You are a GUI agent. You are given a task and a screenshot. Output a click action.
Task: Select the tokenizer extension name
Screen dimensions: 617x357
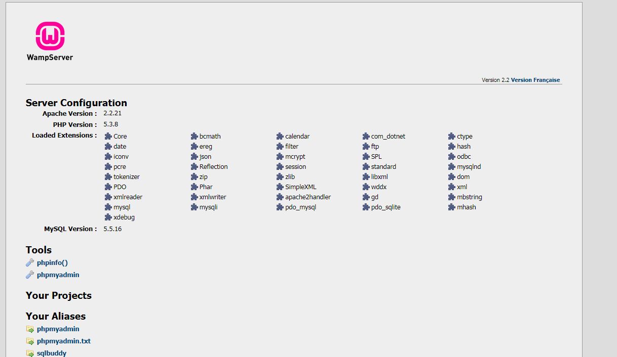tap(127, 177)
